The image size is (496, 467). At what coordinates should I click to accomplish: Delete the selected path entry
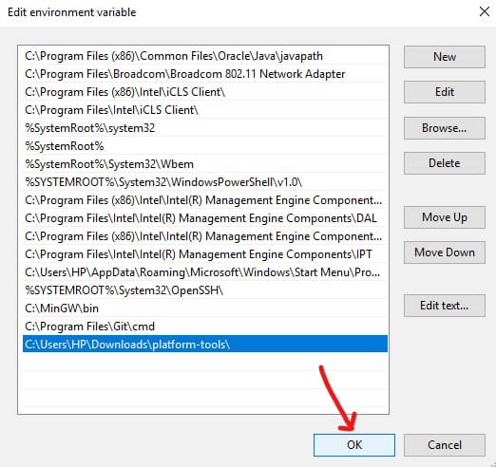point(444,163)
